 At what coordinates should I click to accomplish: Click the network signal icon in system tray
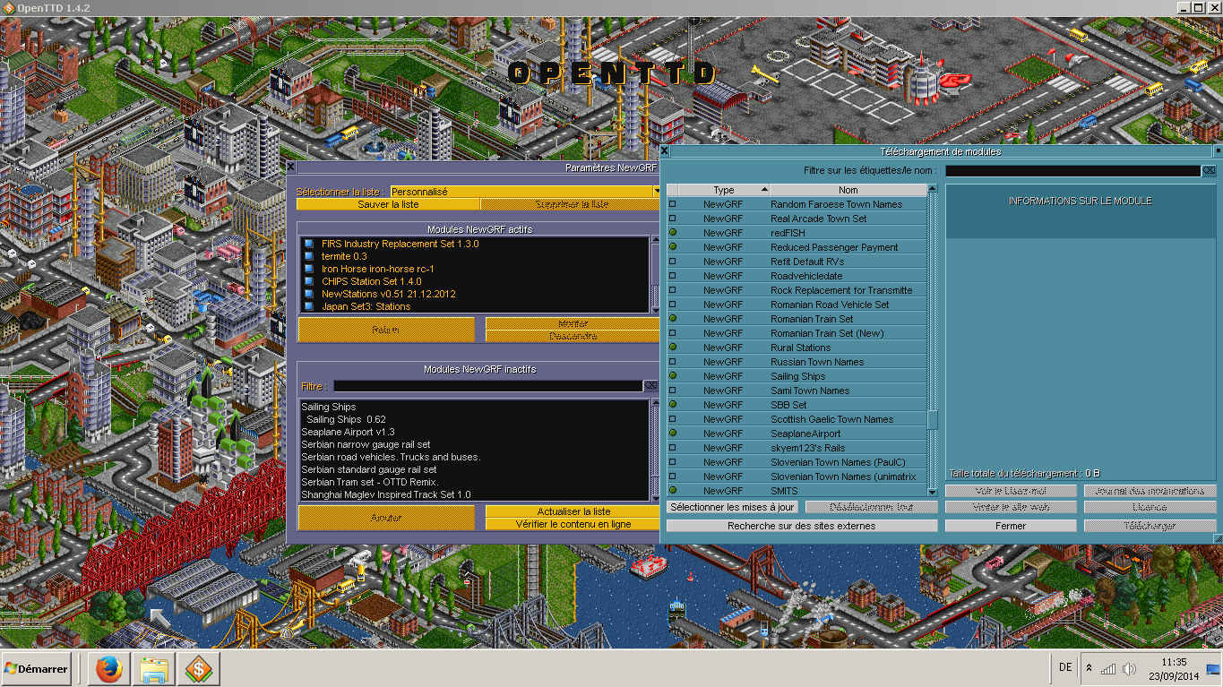coord(1108,669)
